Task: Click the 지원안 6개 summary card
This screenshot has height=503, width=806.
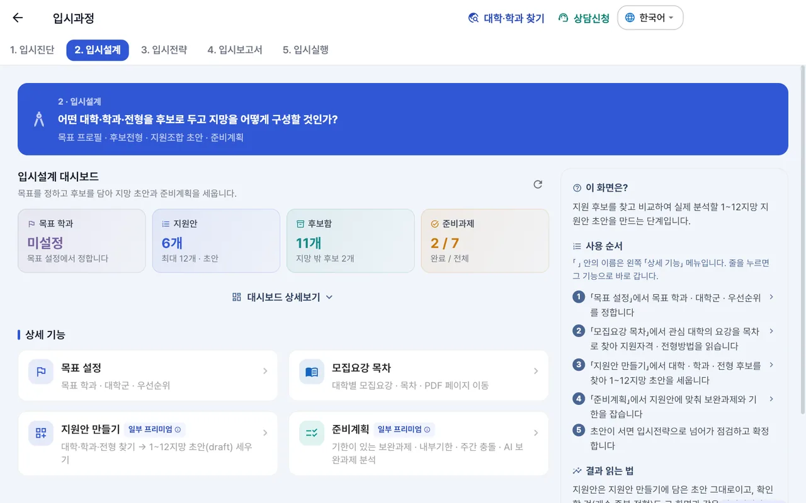Action: (x=216, y=241)
